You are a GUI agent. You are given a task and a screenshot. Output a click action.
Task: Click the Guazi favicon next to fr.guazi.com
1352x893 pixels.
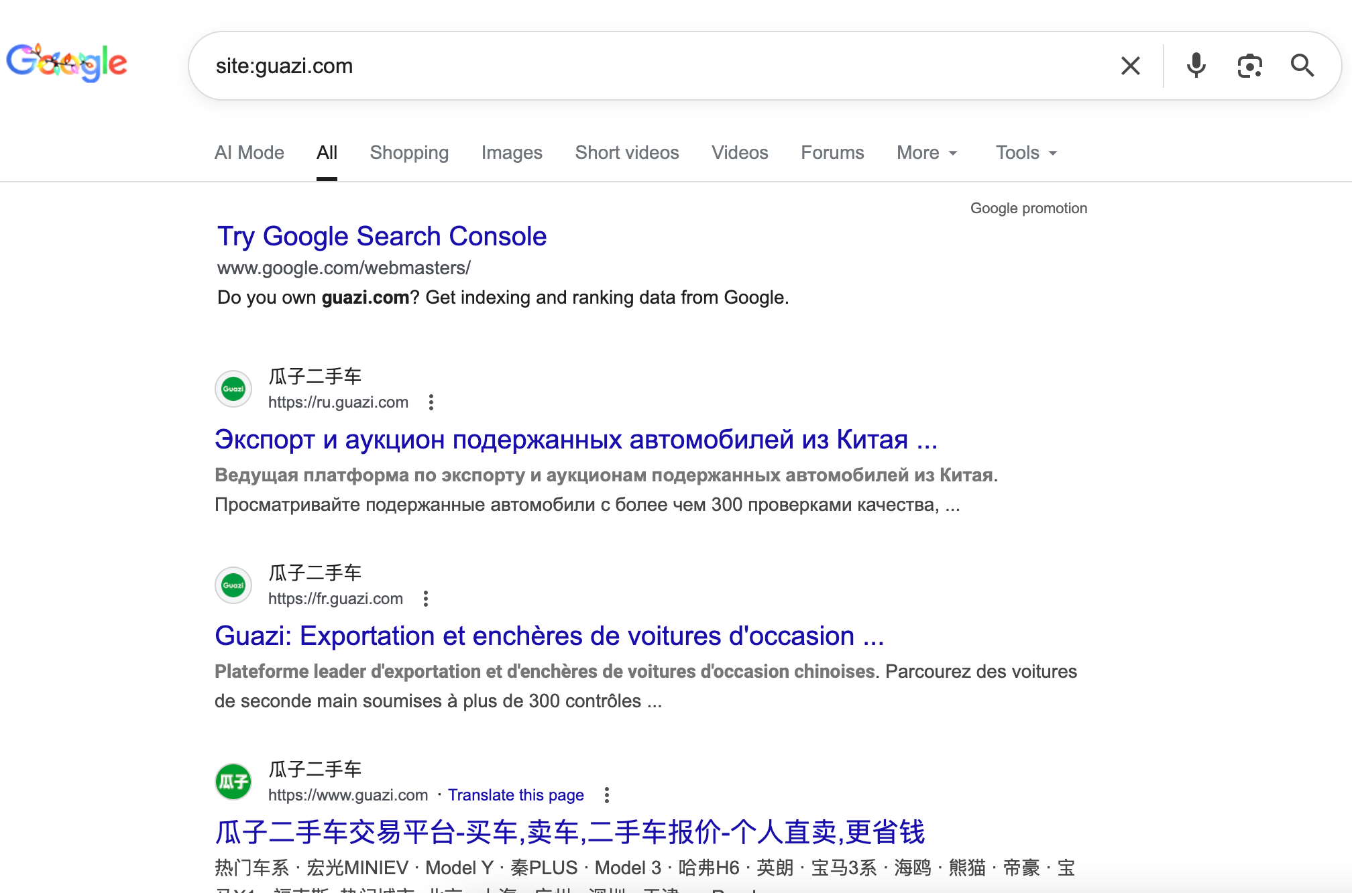coord(233,585)
